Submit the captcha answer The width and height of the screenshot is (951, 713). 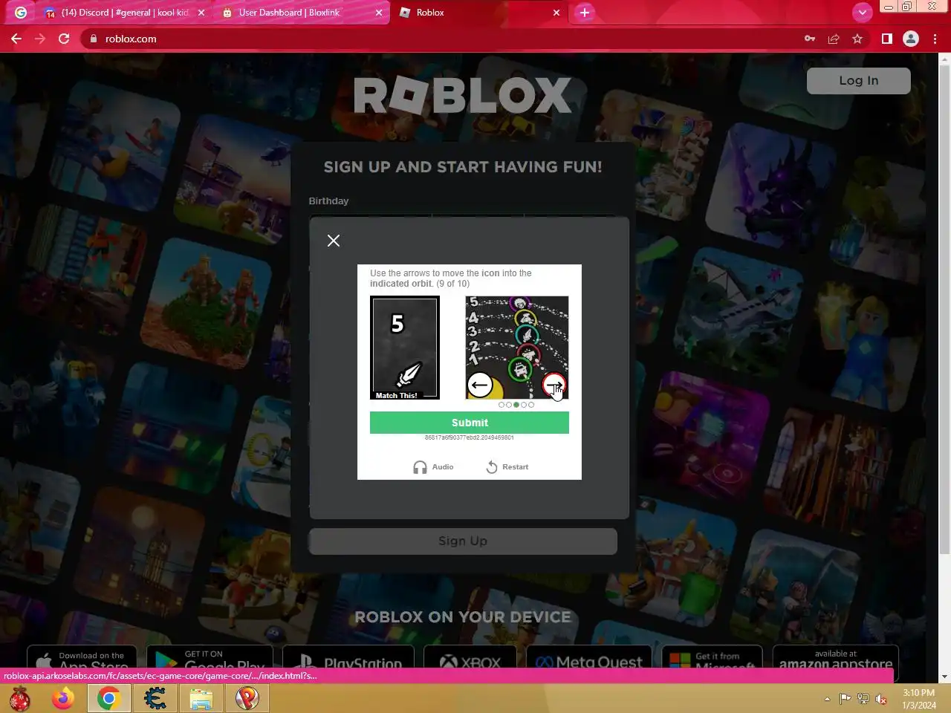coord(470,423)
